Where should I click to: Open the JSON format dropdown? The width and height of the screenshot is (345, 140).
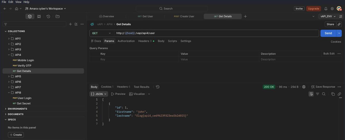pos(99,94)
